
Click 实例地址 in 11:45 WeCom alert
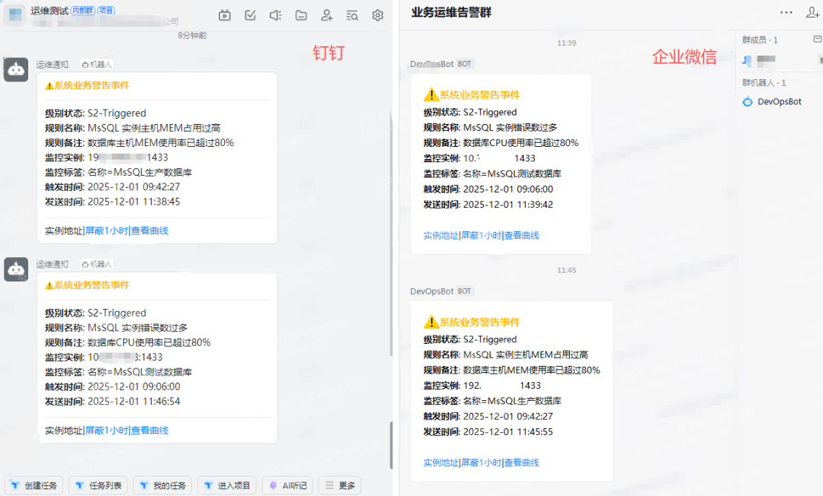click(441, 463)
